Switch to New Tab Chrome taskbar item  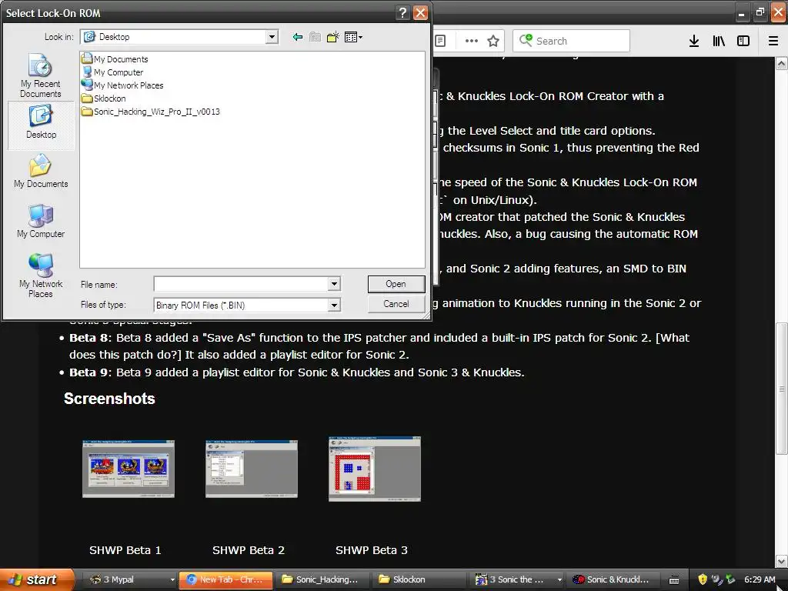pyautogui.click(x=225, y=579)
